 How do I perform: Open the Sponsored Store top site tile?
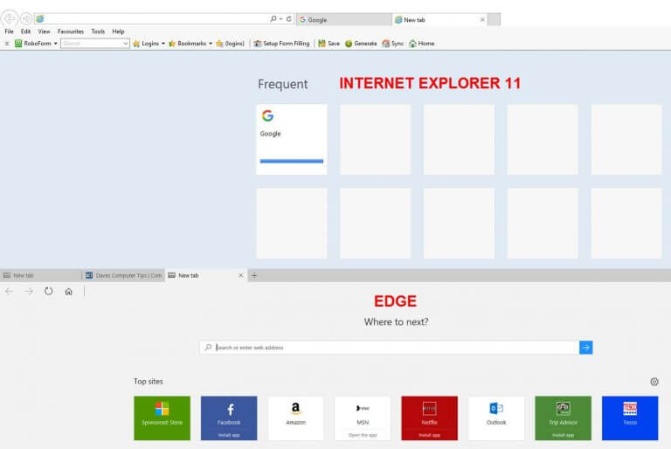click(x=163, y=418)
